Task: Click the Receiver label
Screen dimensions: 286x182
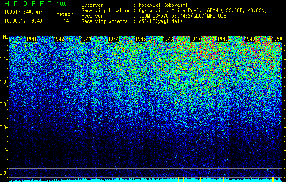Action: tap(92, 16)
